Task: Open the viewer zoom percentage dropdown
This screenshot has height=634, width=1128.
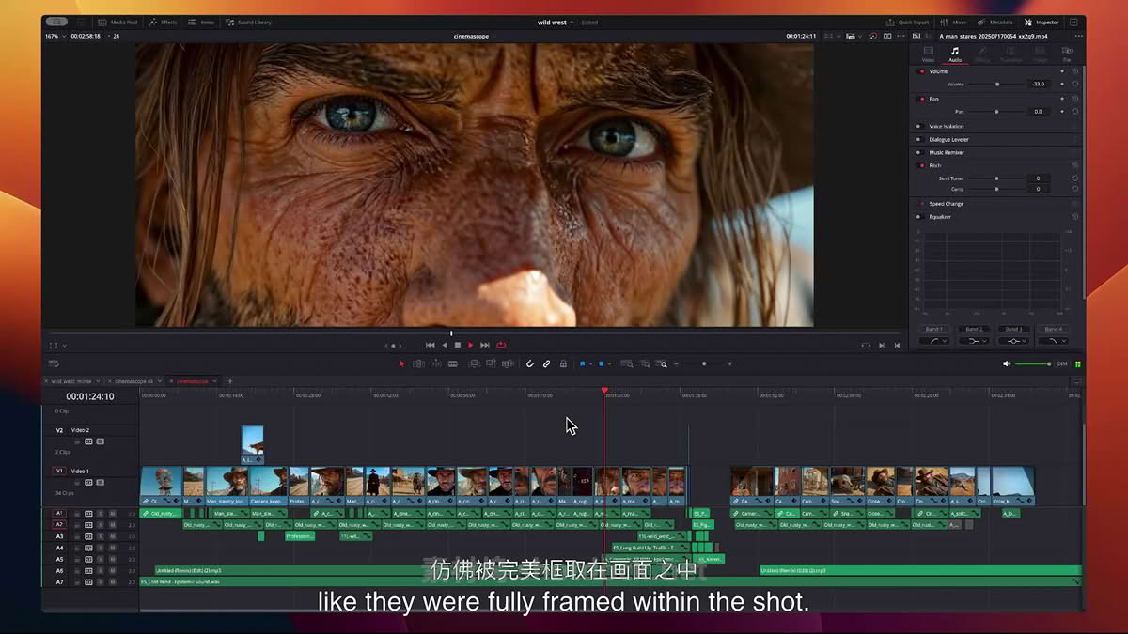Action: pos(55,36)
